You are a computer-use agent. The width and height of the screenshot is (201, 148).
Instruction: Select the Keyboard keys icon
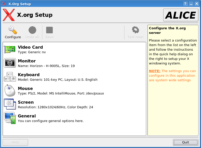click(x=10, y=77)
